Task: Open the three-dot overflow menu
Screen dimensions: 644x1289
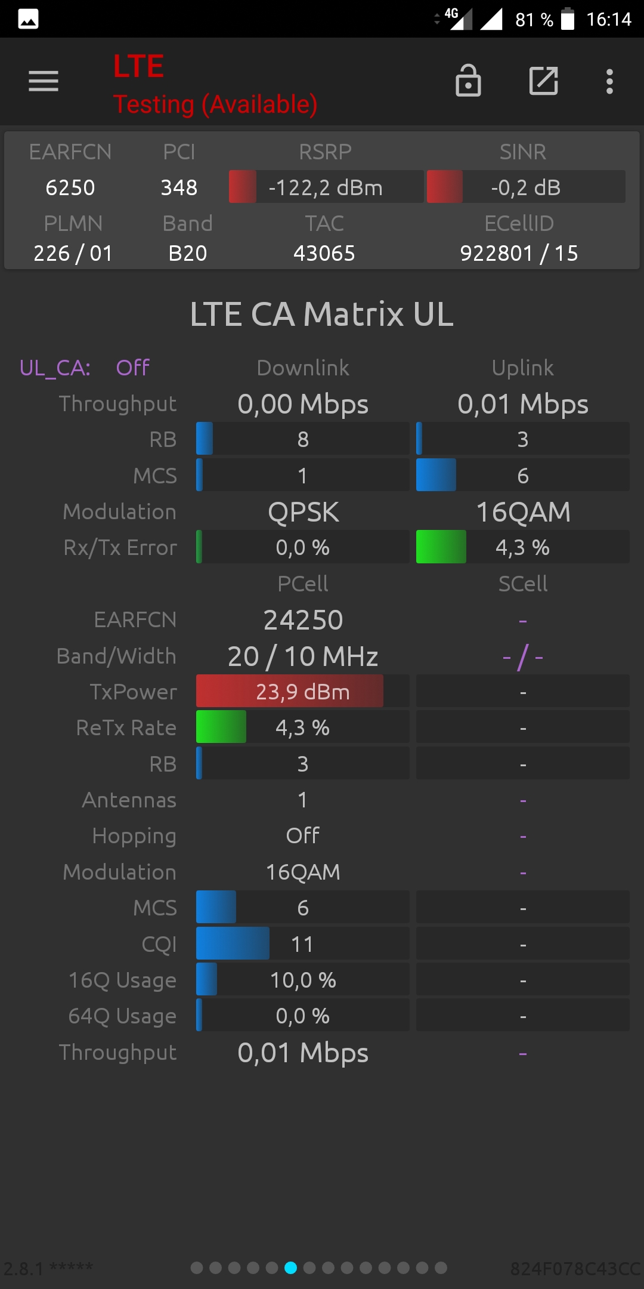Action: (x=609, y=81)
